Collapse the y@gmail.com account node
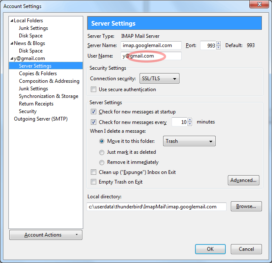272x263 pixels. 12,58
